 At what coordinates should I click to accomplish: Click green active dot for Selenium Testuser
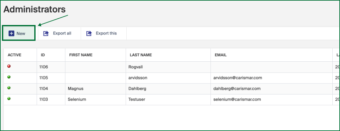[9, 99]
